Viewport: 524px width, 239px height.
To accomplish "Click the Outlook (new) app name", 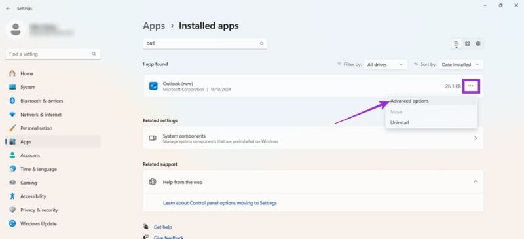I will [178, 84].
